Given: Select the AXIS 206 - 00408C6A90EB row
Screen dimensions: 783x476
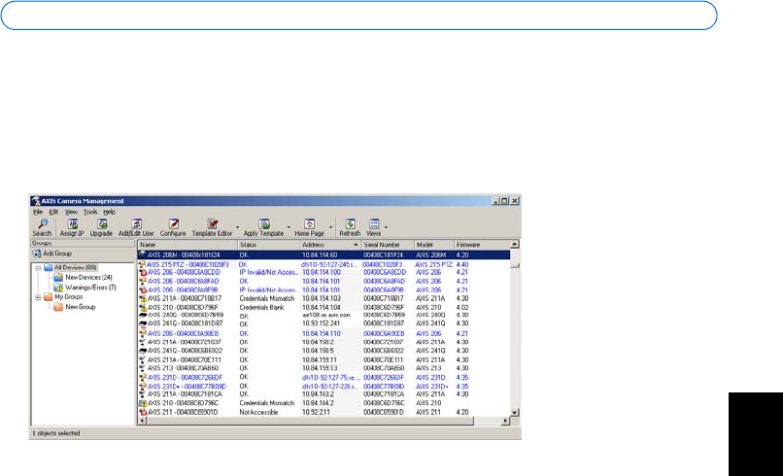Looking at the screenshot, I should (x=323, y=333).
